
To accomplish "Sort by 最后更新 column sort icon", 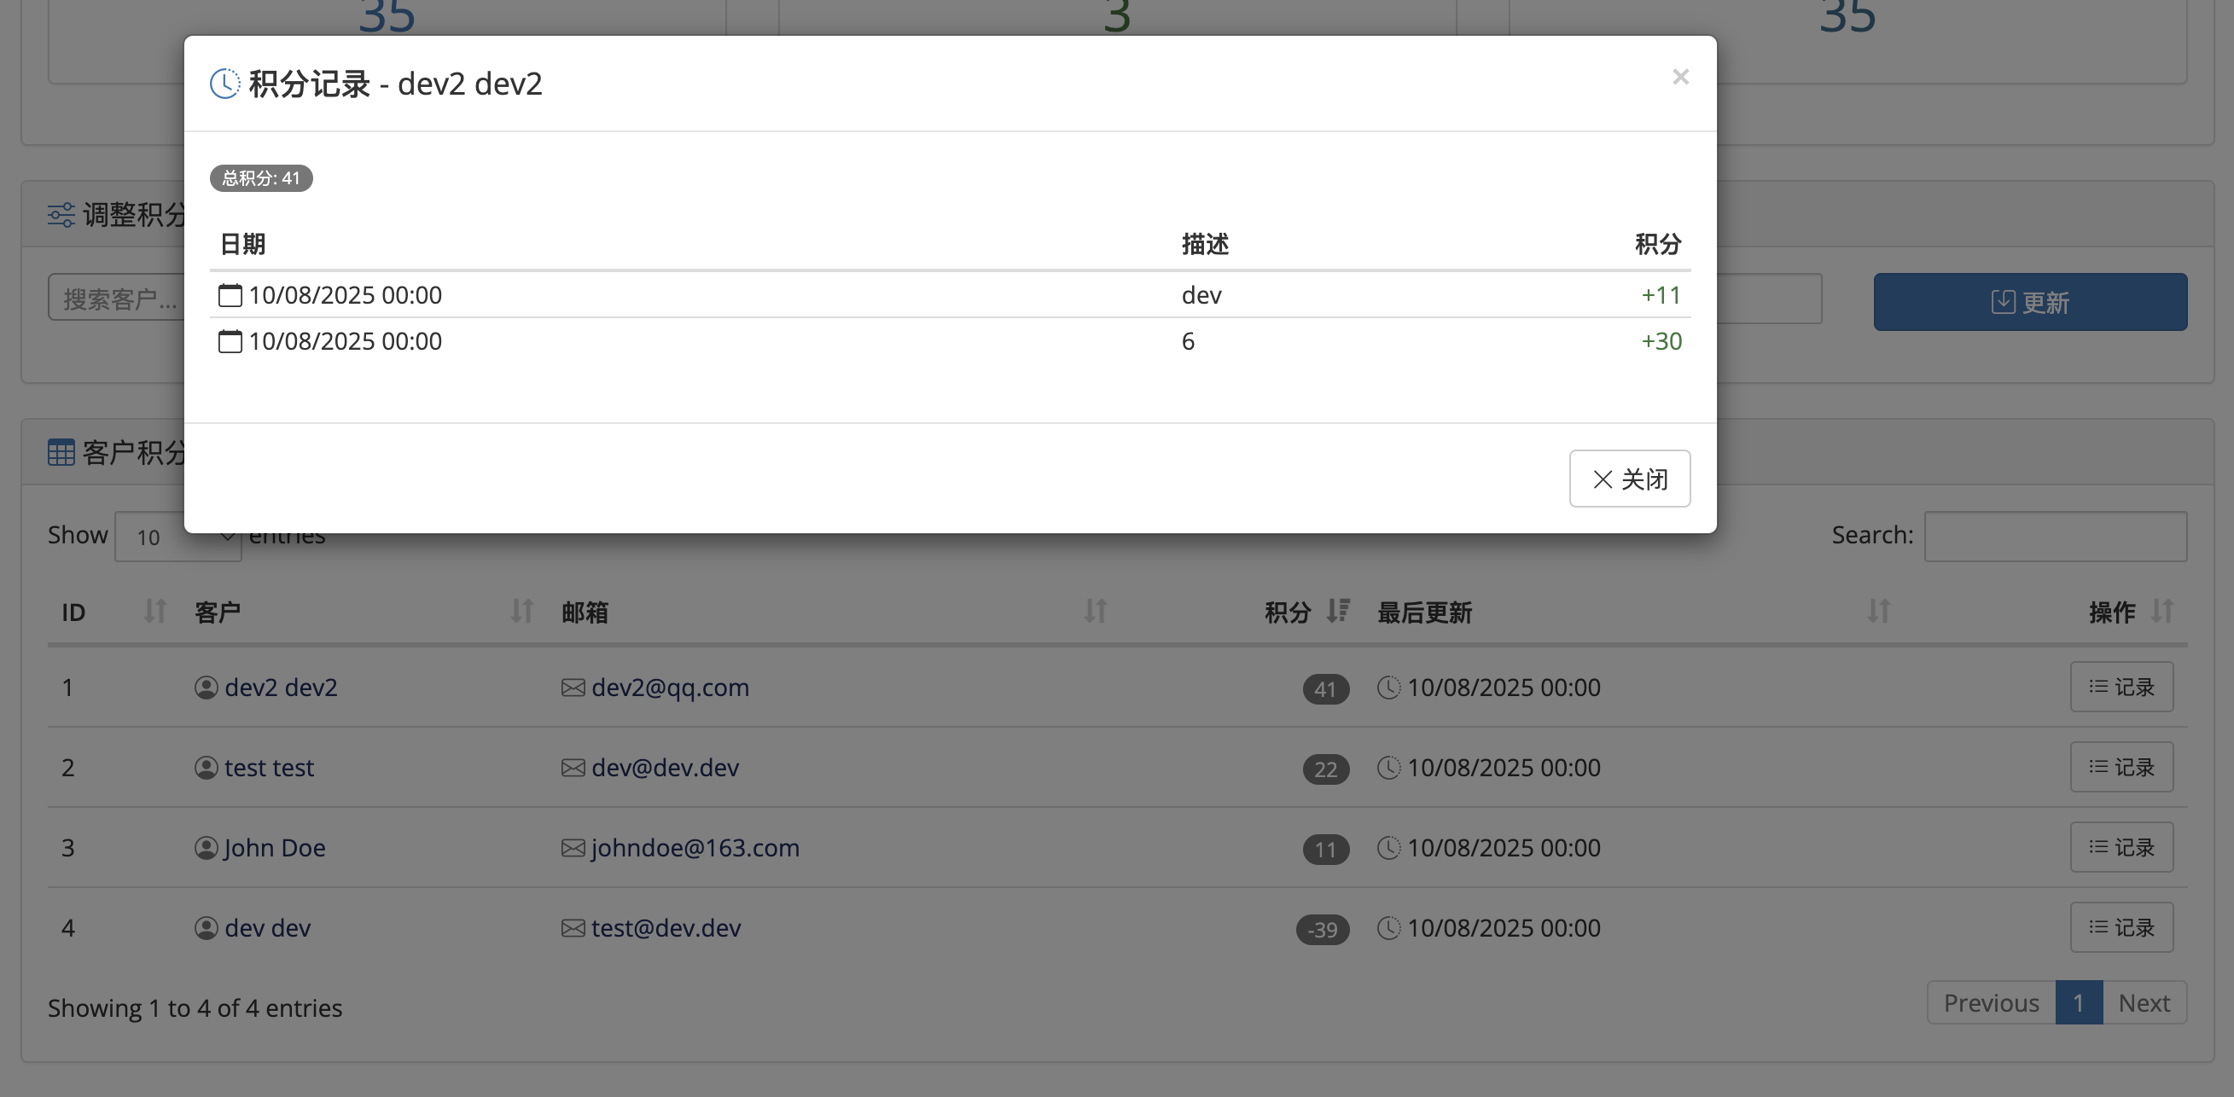I will pyautogui.click(x=1878, y=612).
